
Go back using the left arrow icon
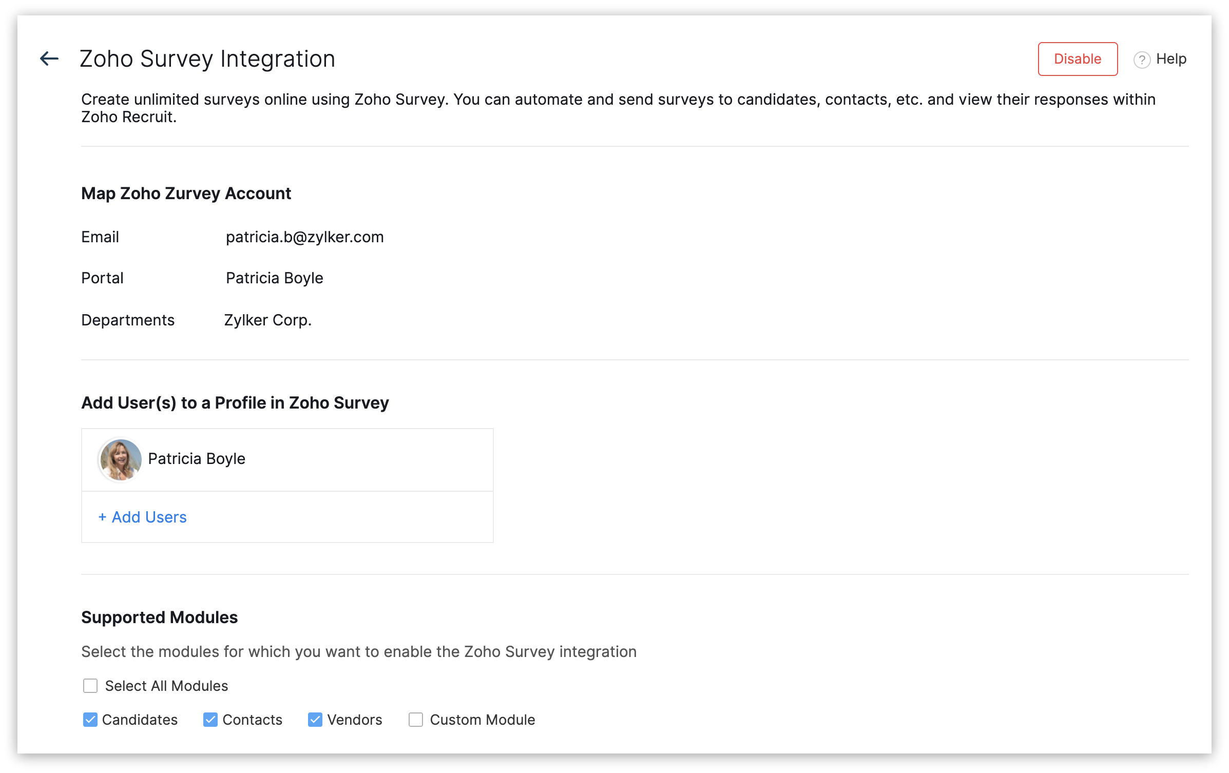click(x=49, y=59)
